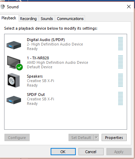Screen dimensions: 135x159
Task: Open the Sounds tab
Action: point(47,19)
